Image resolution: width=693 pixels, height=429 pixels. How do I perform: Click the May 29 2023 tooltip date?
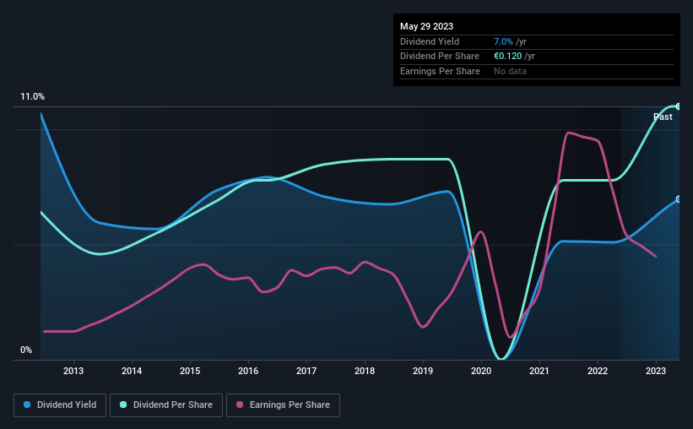pyautogui.click(x=425, y=26)
